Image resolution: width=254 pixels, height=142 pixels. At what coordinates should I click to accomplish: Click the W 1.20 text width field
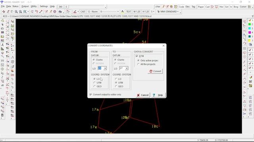[137, 11]
